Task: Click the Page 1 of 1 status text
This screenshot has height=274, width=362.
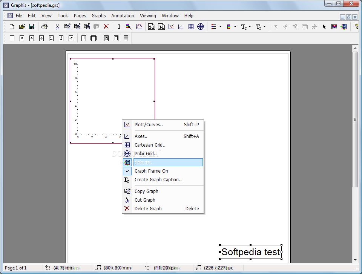Action: point(16,268)
